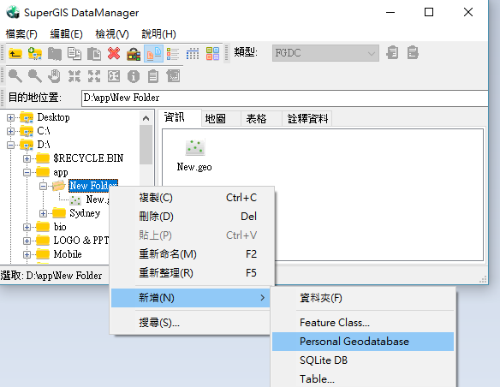Click the connect to folder icon
This screenshot has width=500, height=387.
(x=35, y=53)
